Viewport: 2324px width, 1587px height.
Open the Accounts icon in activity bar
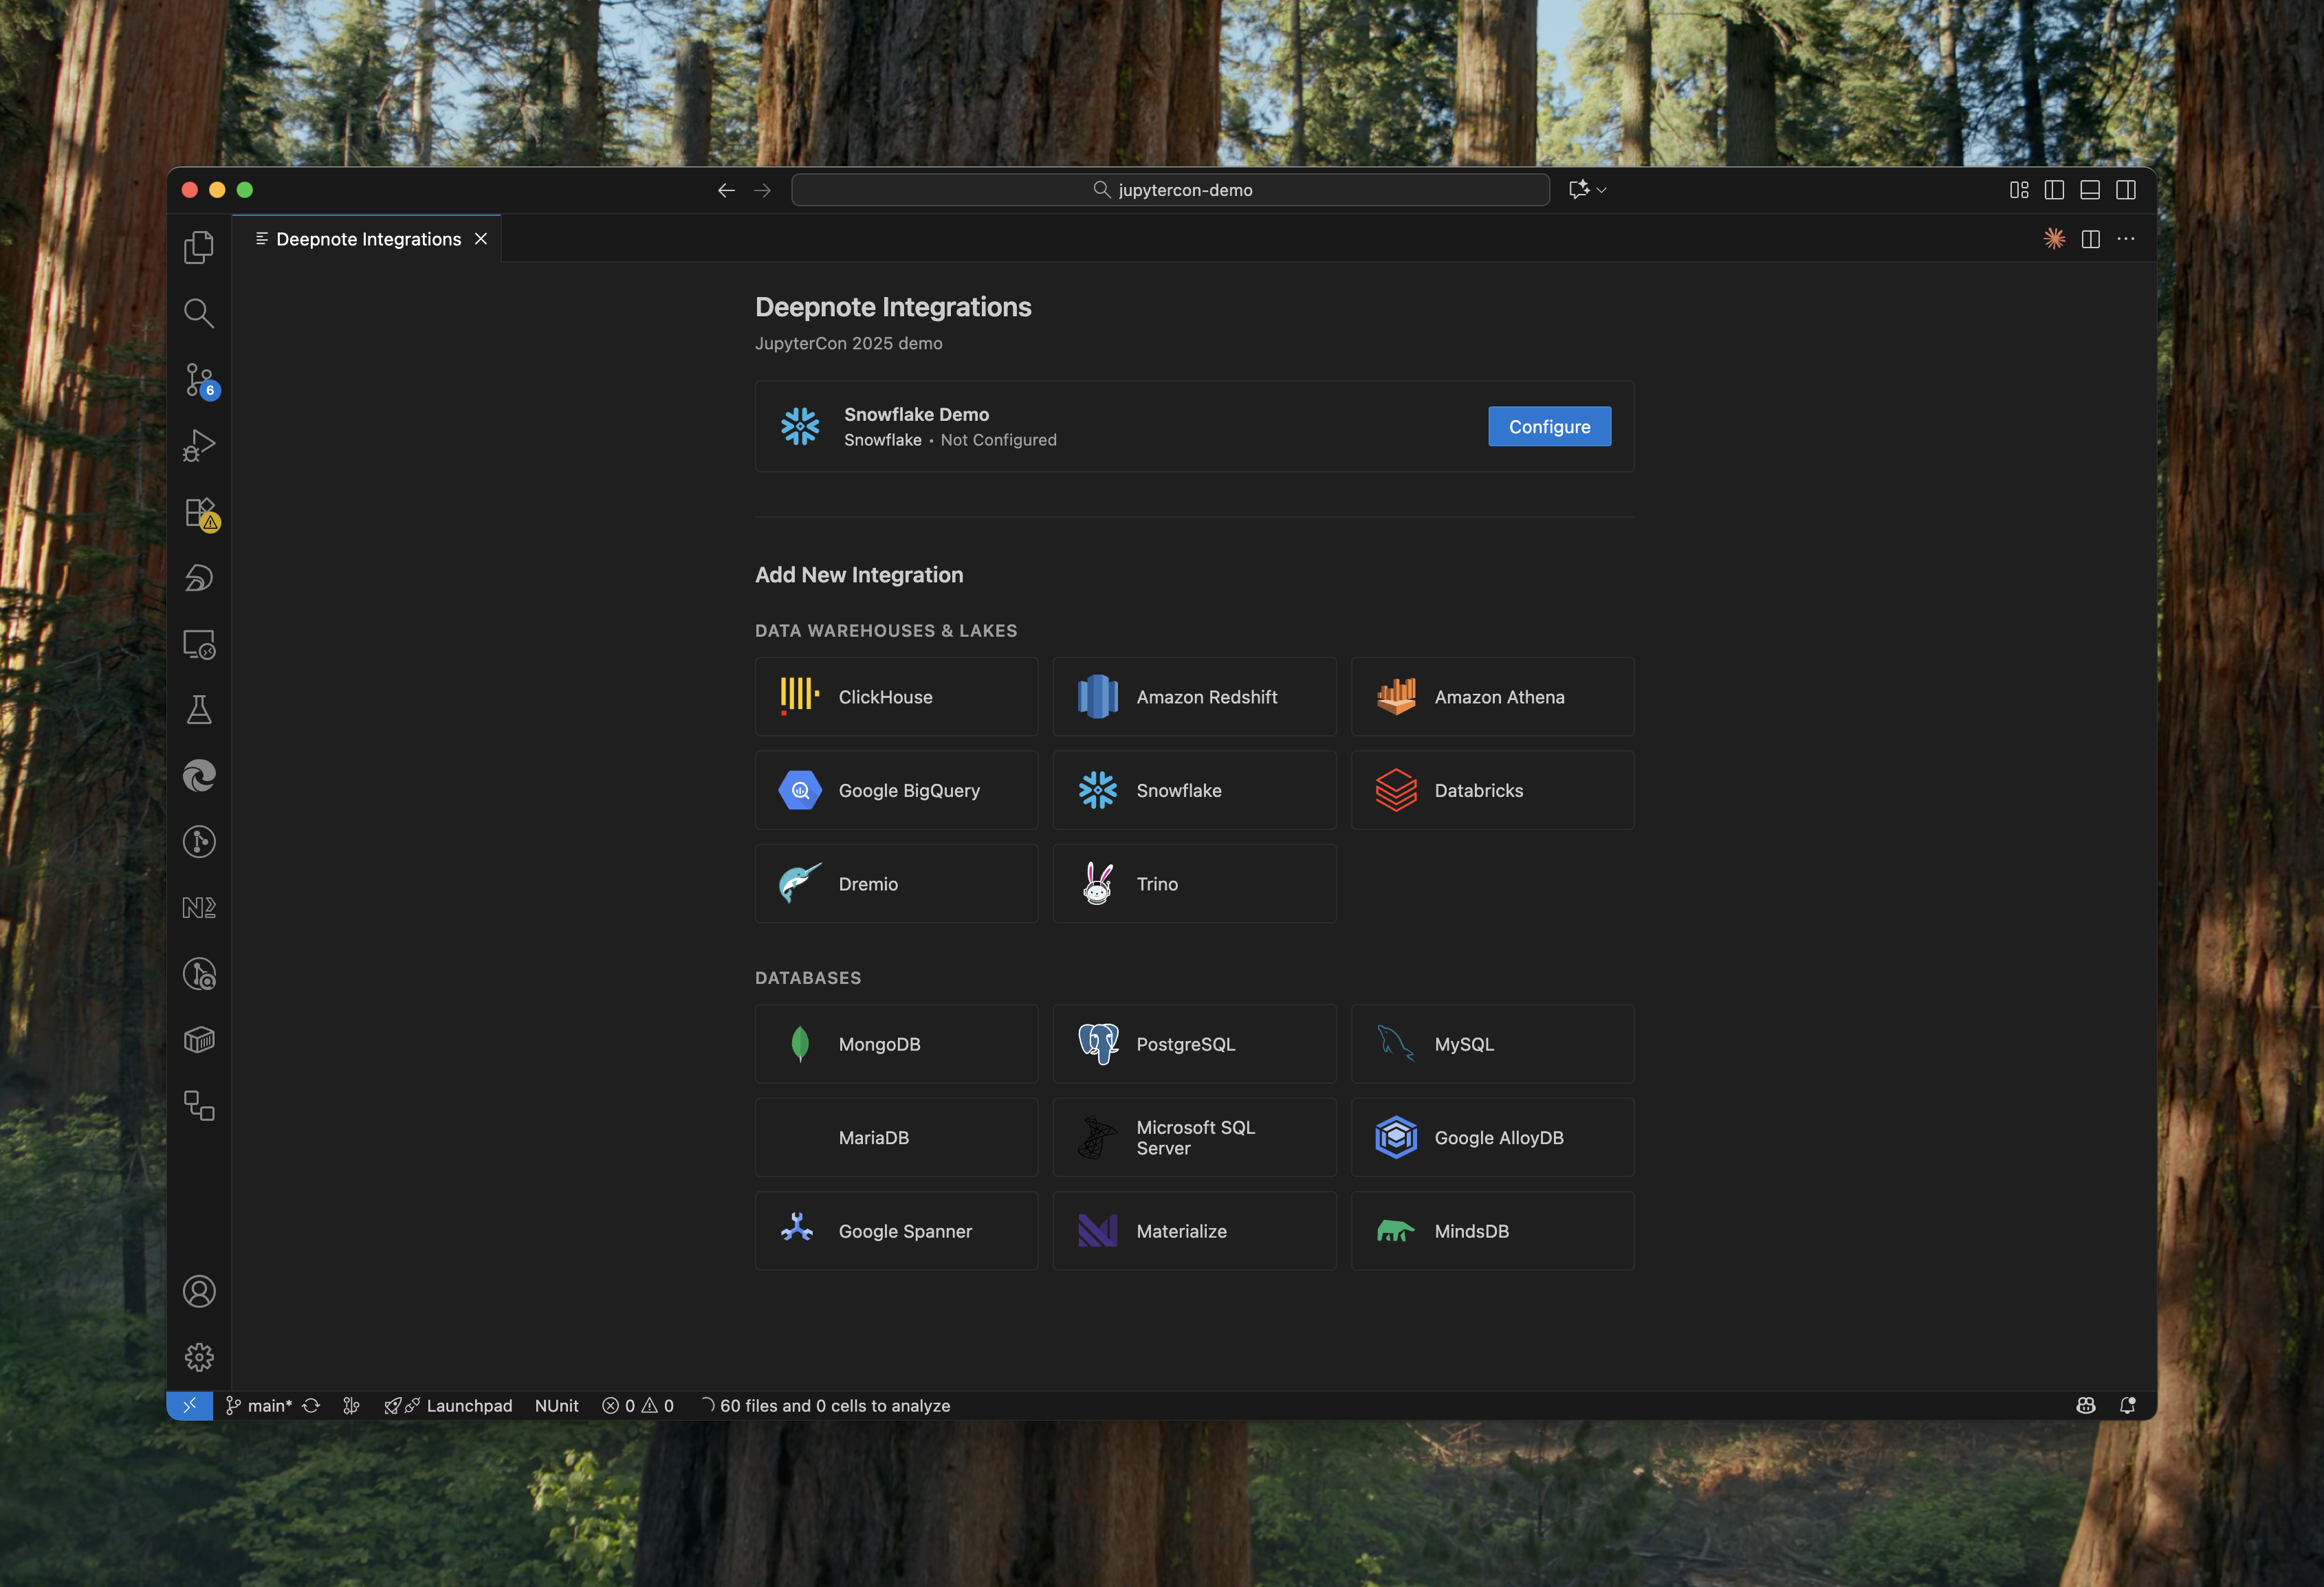coord(199,1291)
